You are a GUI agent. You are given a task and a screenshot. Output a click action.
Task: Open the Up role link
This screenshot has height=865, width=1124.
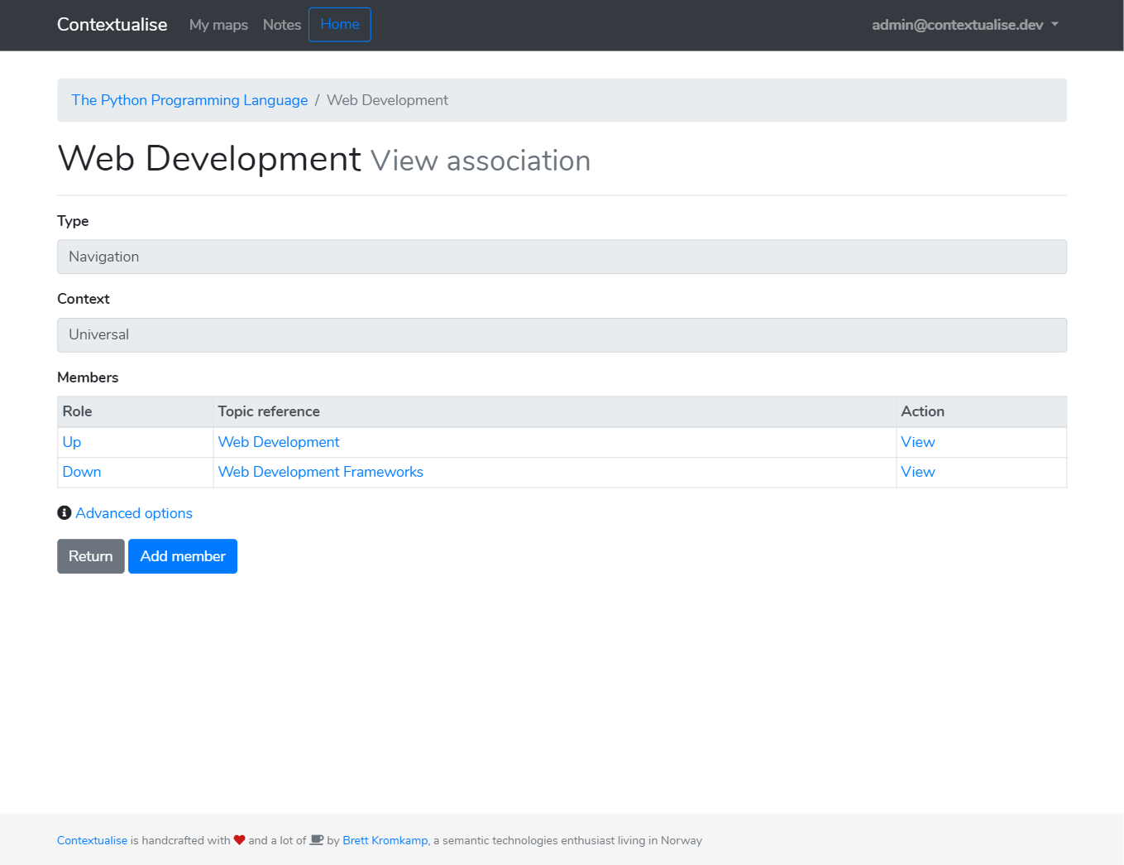(x=72, y=442)
